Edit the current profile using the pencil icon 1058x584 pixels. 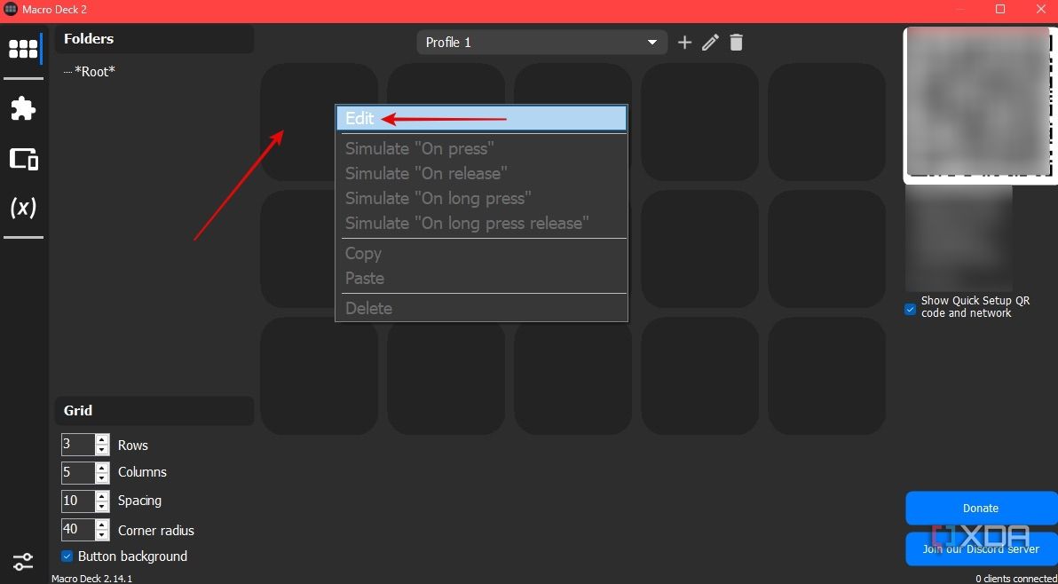tap(710, 42)
